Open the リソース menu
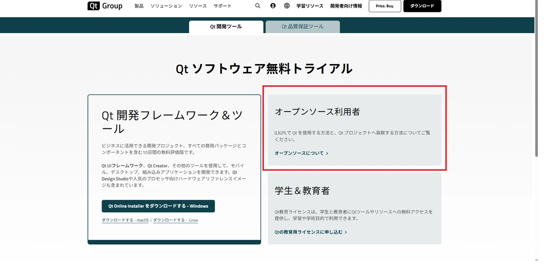544x279 pixels. click(198, 6)
